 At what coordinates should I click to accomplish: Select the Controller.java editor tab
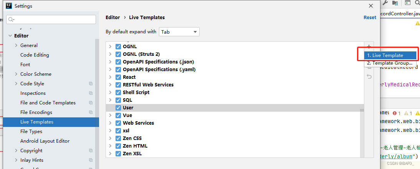[400, 14]
